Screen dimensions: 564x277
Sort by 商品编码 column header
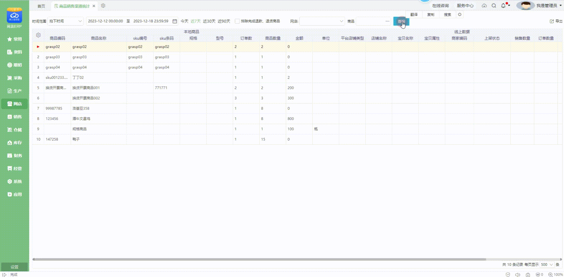[57, 38]
